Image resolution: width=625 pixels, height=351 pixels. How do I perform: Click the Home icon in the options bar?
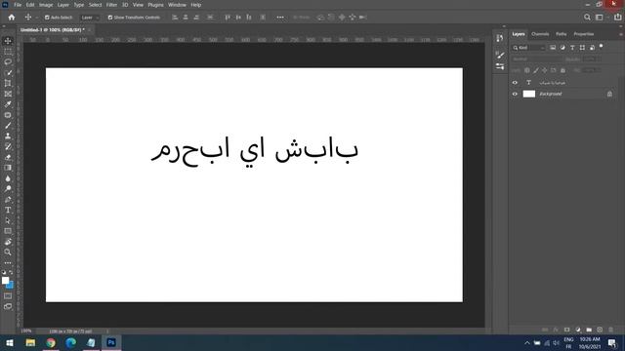(x=12, y=18)
